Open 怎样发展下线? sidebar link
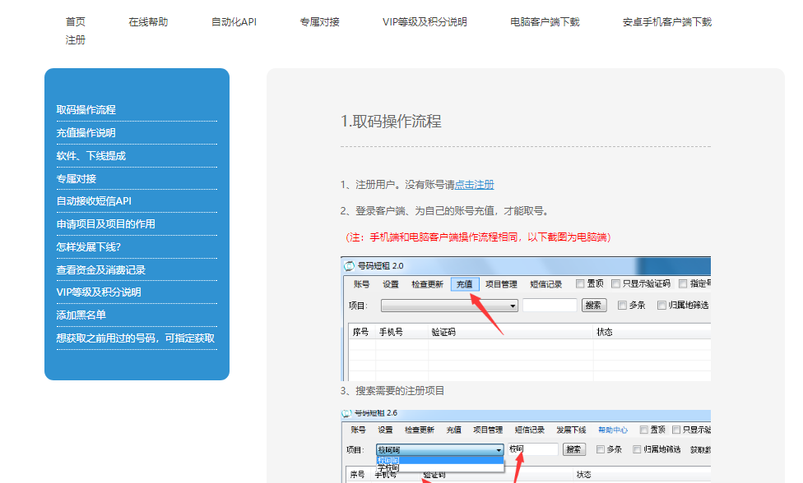The image size is (803, 483). coord(89,246)
